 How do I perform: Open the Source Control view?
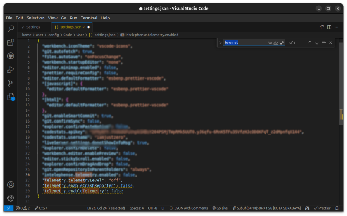click(x=11, y=83)
